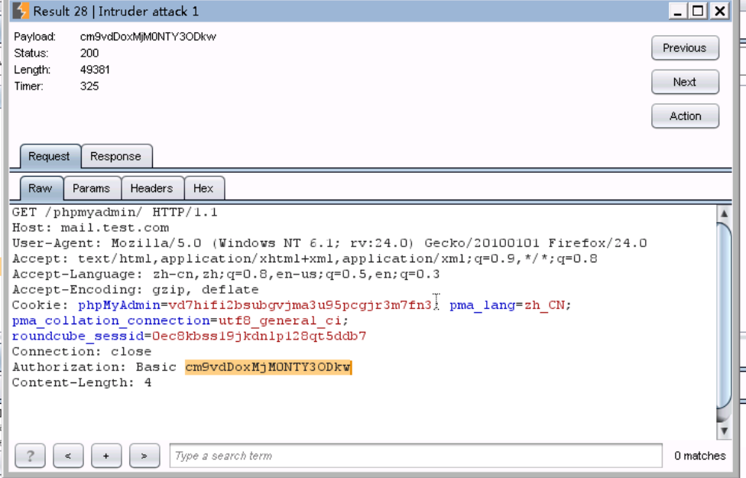Click the Burp Intruder lightning icon in title bar
746x478 pixels.
click(21, 11)
